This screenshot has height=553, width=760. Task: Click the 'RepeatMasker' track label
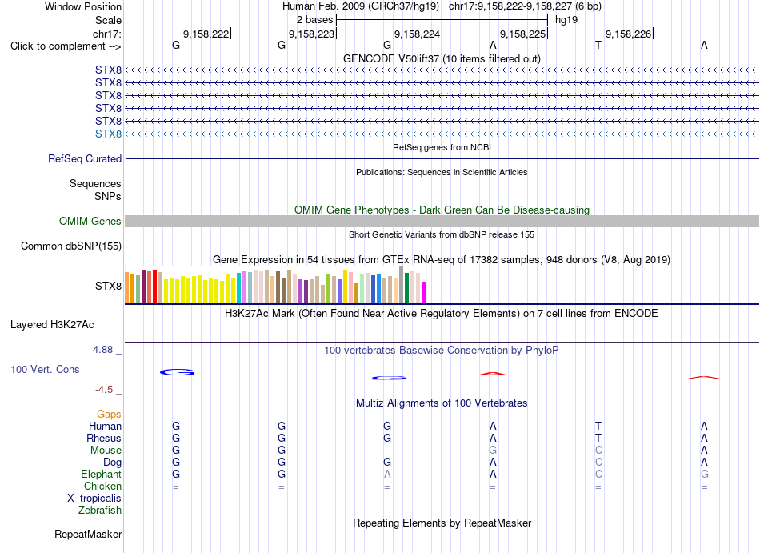(88, 534)
